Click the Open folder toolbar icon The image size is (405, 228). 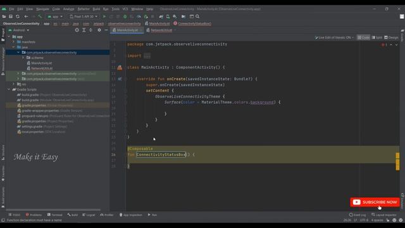[x=4, y=16]
